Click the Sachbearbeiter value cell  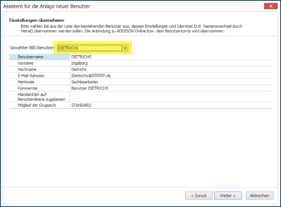pos(171,82)
